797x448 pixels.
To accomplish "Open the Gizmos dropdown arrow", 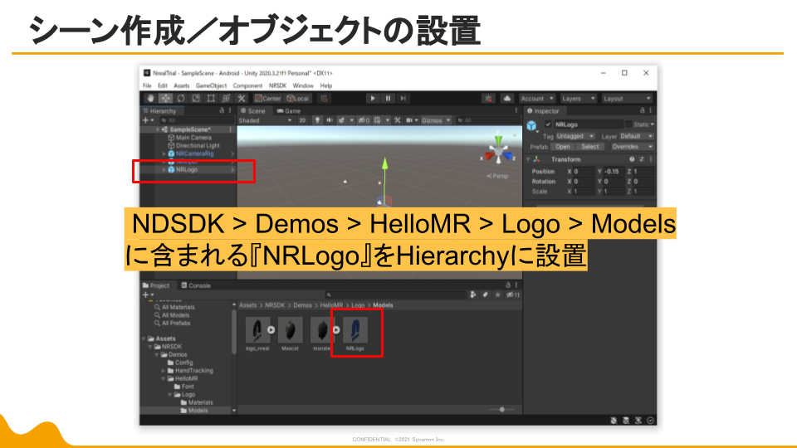I will (x=448, y=120).
